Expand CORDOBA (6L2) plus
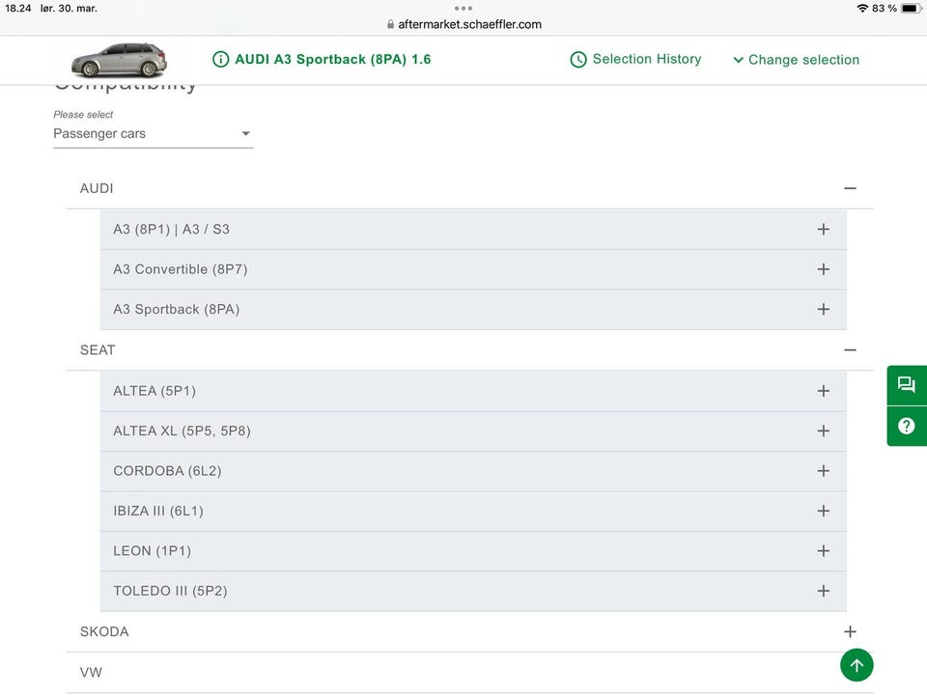The width and height of the screenshot is (927, 695). pos(824,471)
